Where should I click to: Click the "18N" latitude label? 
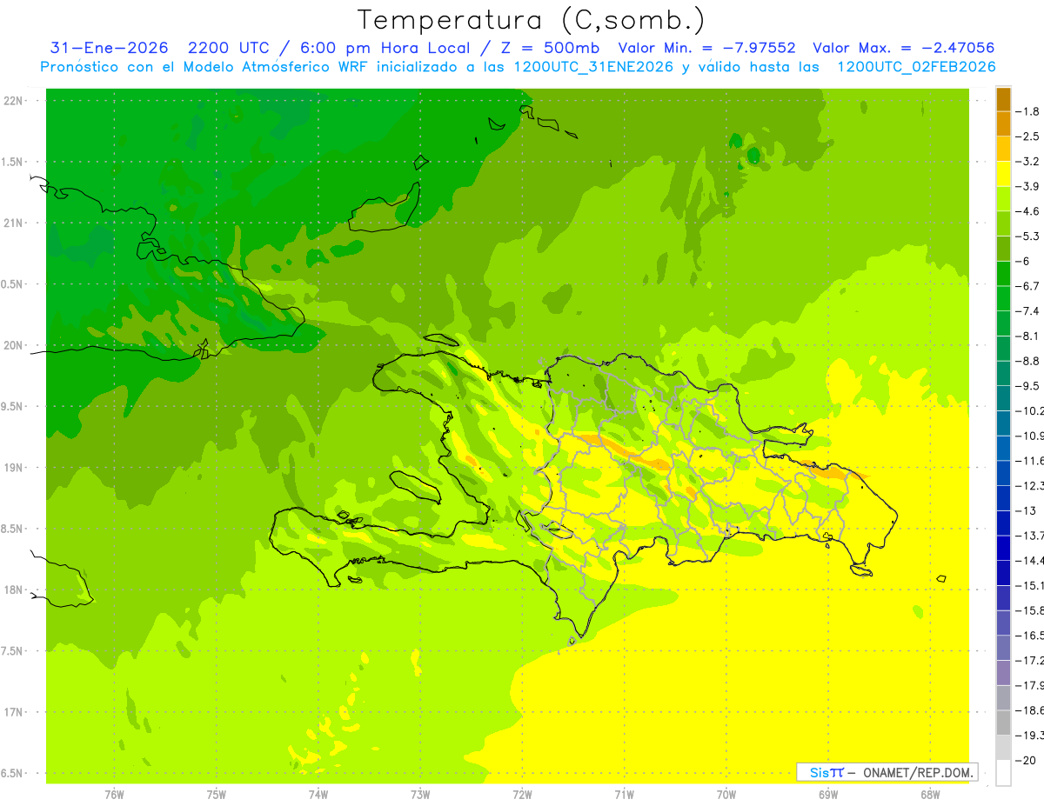[x=14, y=590]
